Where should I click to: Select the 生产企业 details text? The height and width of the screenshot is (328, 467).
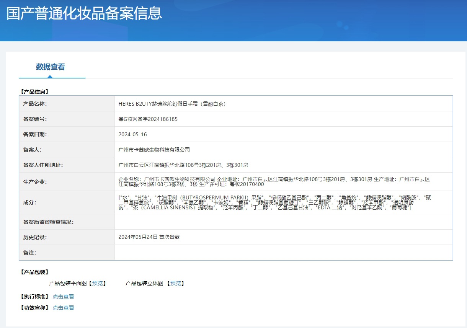point(274,182)
